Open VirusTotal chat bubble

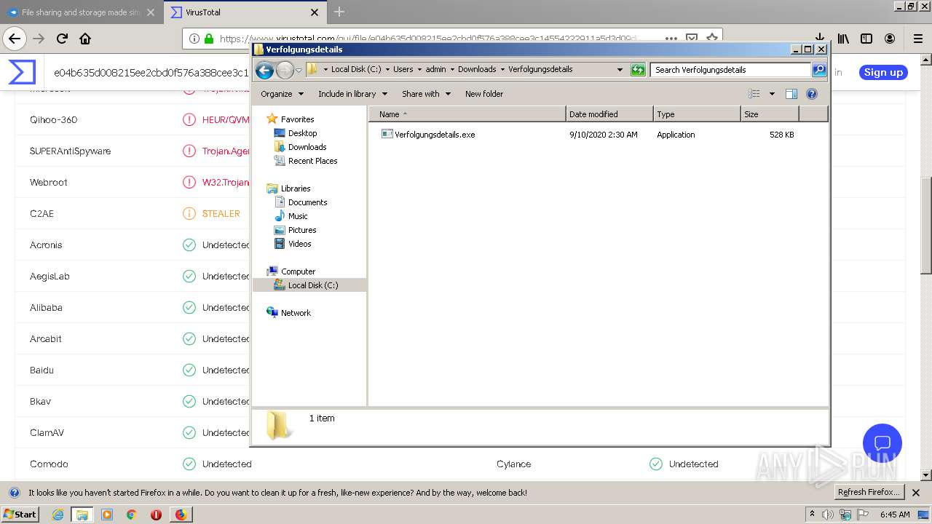pyautogui.click(x=882, y=443)
